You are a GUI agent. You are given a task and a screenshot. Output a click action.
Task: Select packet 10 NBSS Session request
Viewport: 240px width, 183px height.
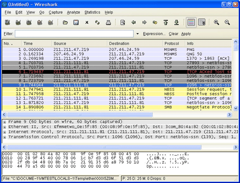click(x=117, y=90)
